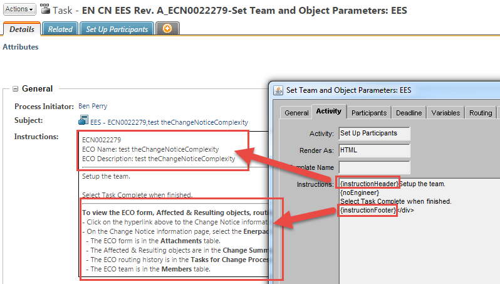Screen dimensions: 500x284
Task: Click the Java icon in dialog title bar
Action: [x=278, y=90]
